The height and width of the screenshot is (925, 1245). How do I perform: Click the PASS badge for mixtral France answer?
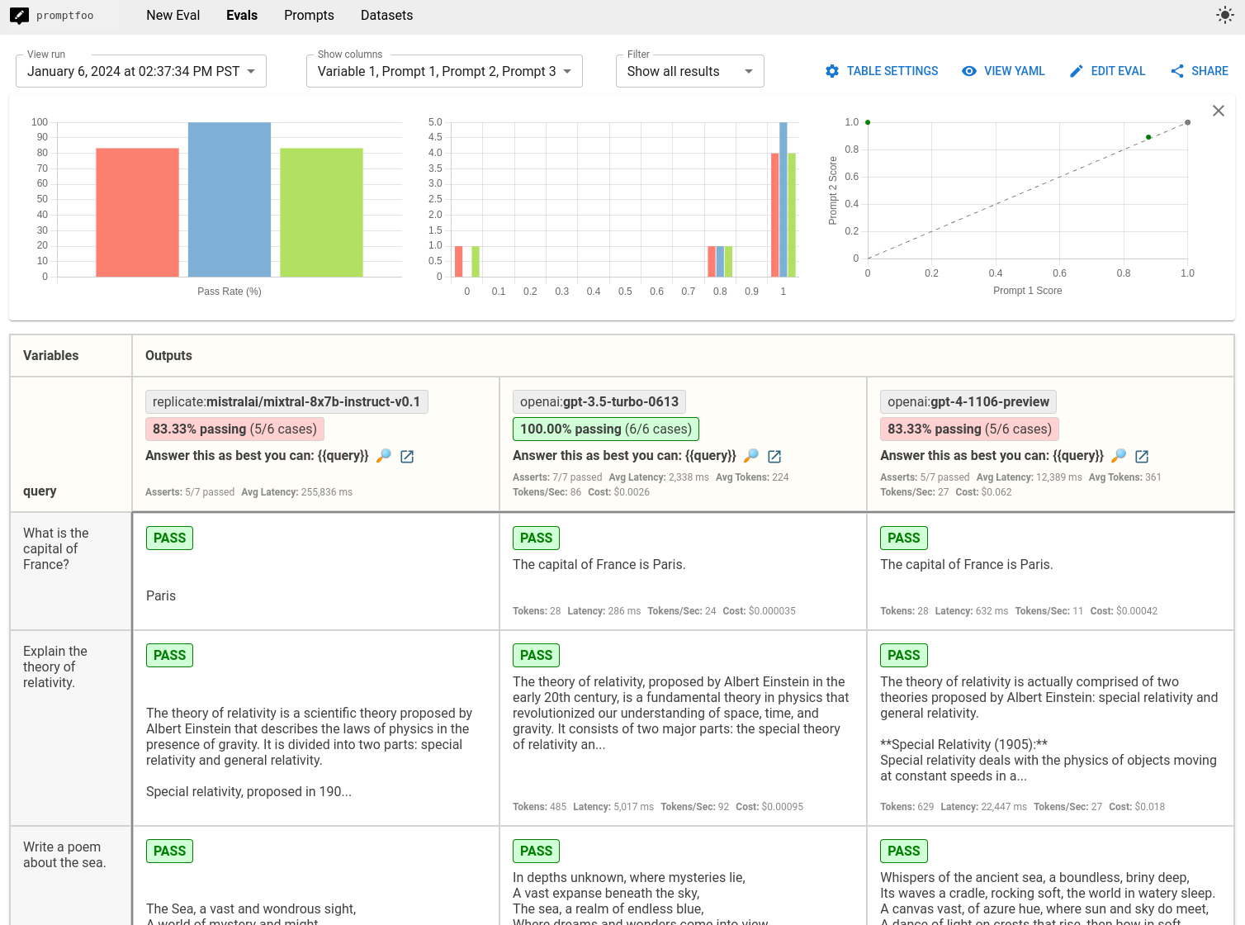[x=169, y=538]
